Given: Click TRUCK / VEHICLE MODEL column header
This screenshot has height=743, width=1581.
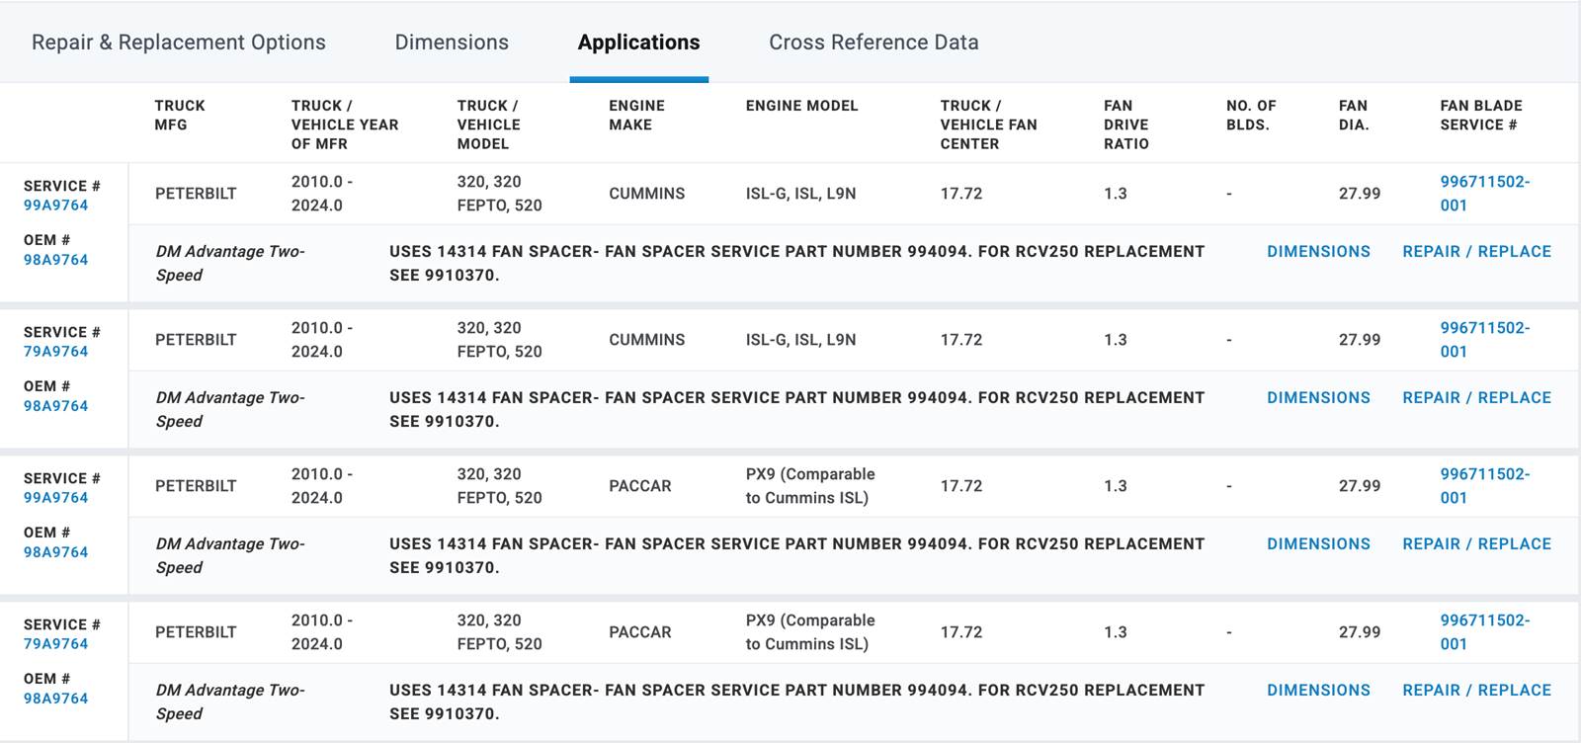Looking at the screenshot, I should click(x=488, y=124).
